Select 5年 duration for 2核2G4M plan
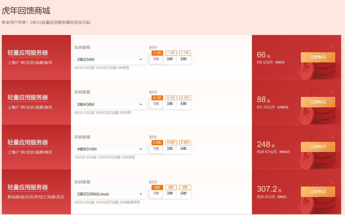The height and width of the screenshot is (215, 345). coord(184,59)
